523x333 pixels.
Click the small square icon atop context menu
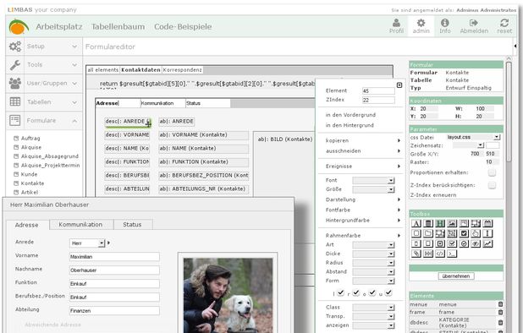click(x=399, y=85)
